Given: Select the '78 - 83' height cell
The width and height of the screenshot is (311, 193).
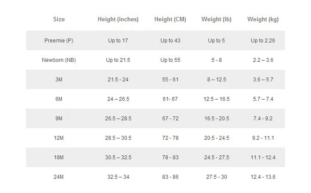Looking at the screenshot, I should [170, 157].
